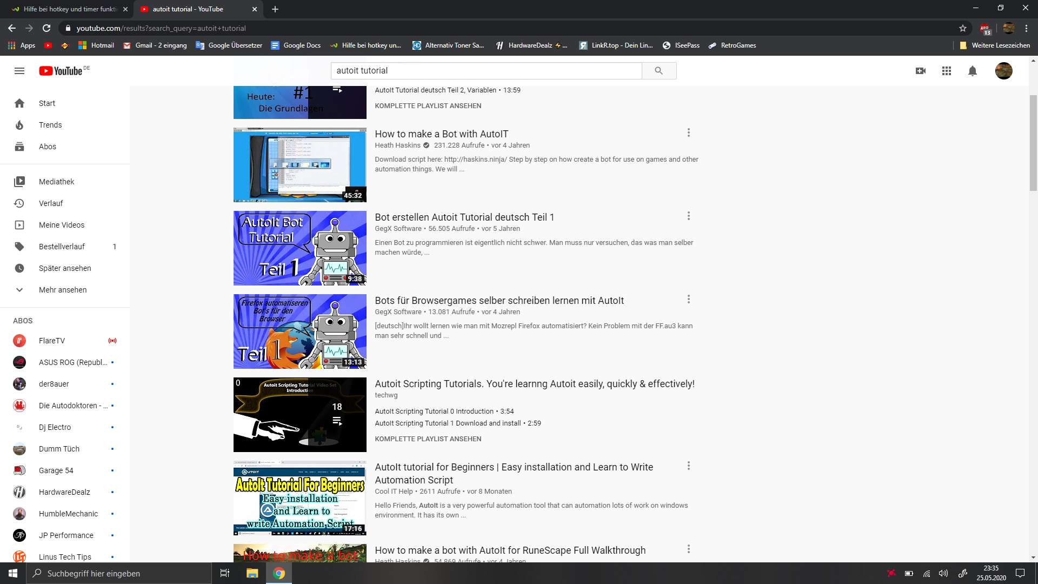Viewport: 1038px width, 584px height.
Task: Open three-dot menu for Bot erstellen video
Action: 688,216
